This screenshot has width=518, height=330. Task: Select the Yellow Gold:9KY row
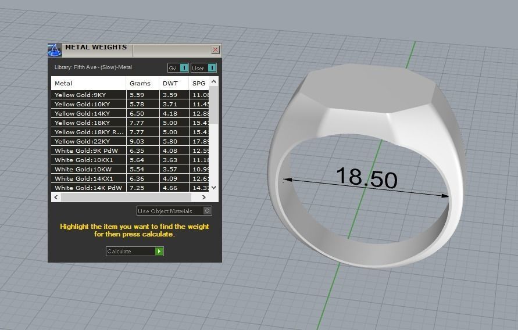130,95
